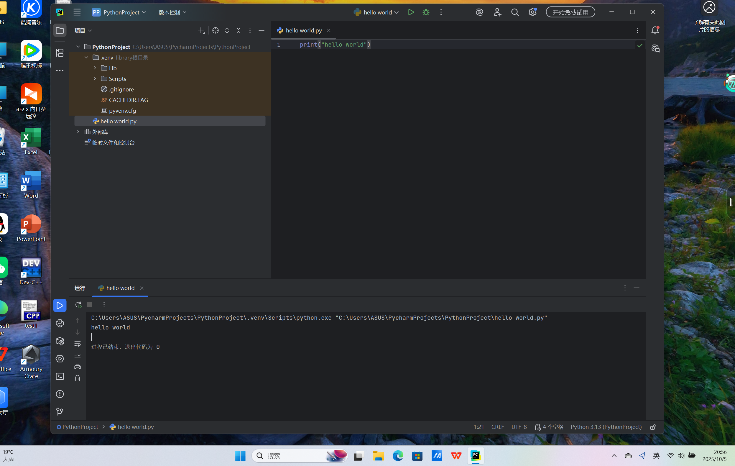Click the 开始免费试用 trial button

(x=570, y=12)
